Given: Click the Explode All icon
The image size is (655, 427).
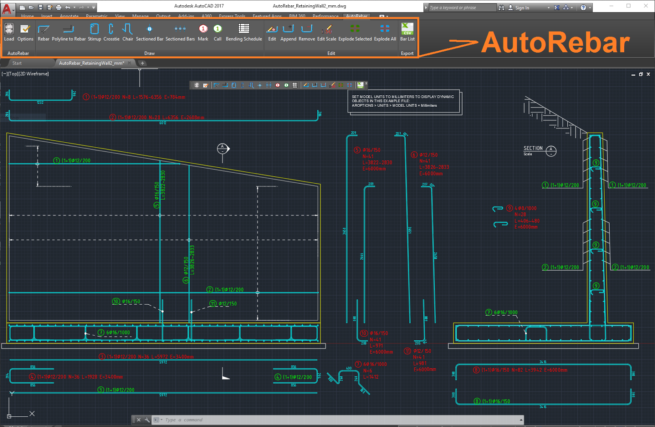Looking at the screenshot, I should 385,32.
